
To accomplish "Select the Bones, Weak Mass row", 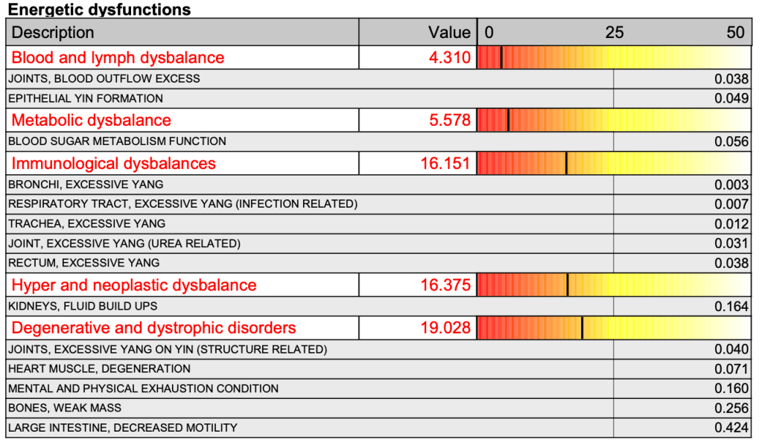I will click(x=65, y=407).
